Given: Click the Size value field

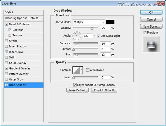Looking at the screenshot, I should click(x=105, y=55).
